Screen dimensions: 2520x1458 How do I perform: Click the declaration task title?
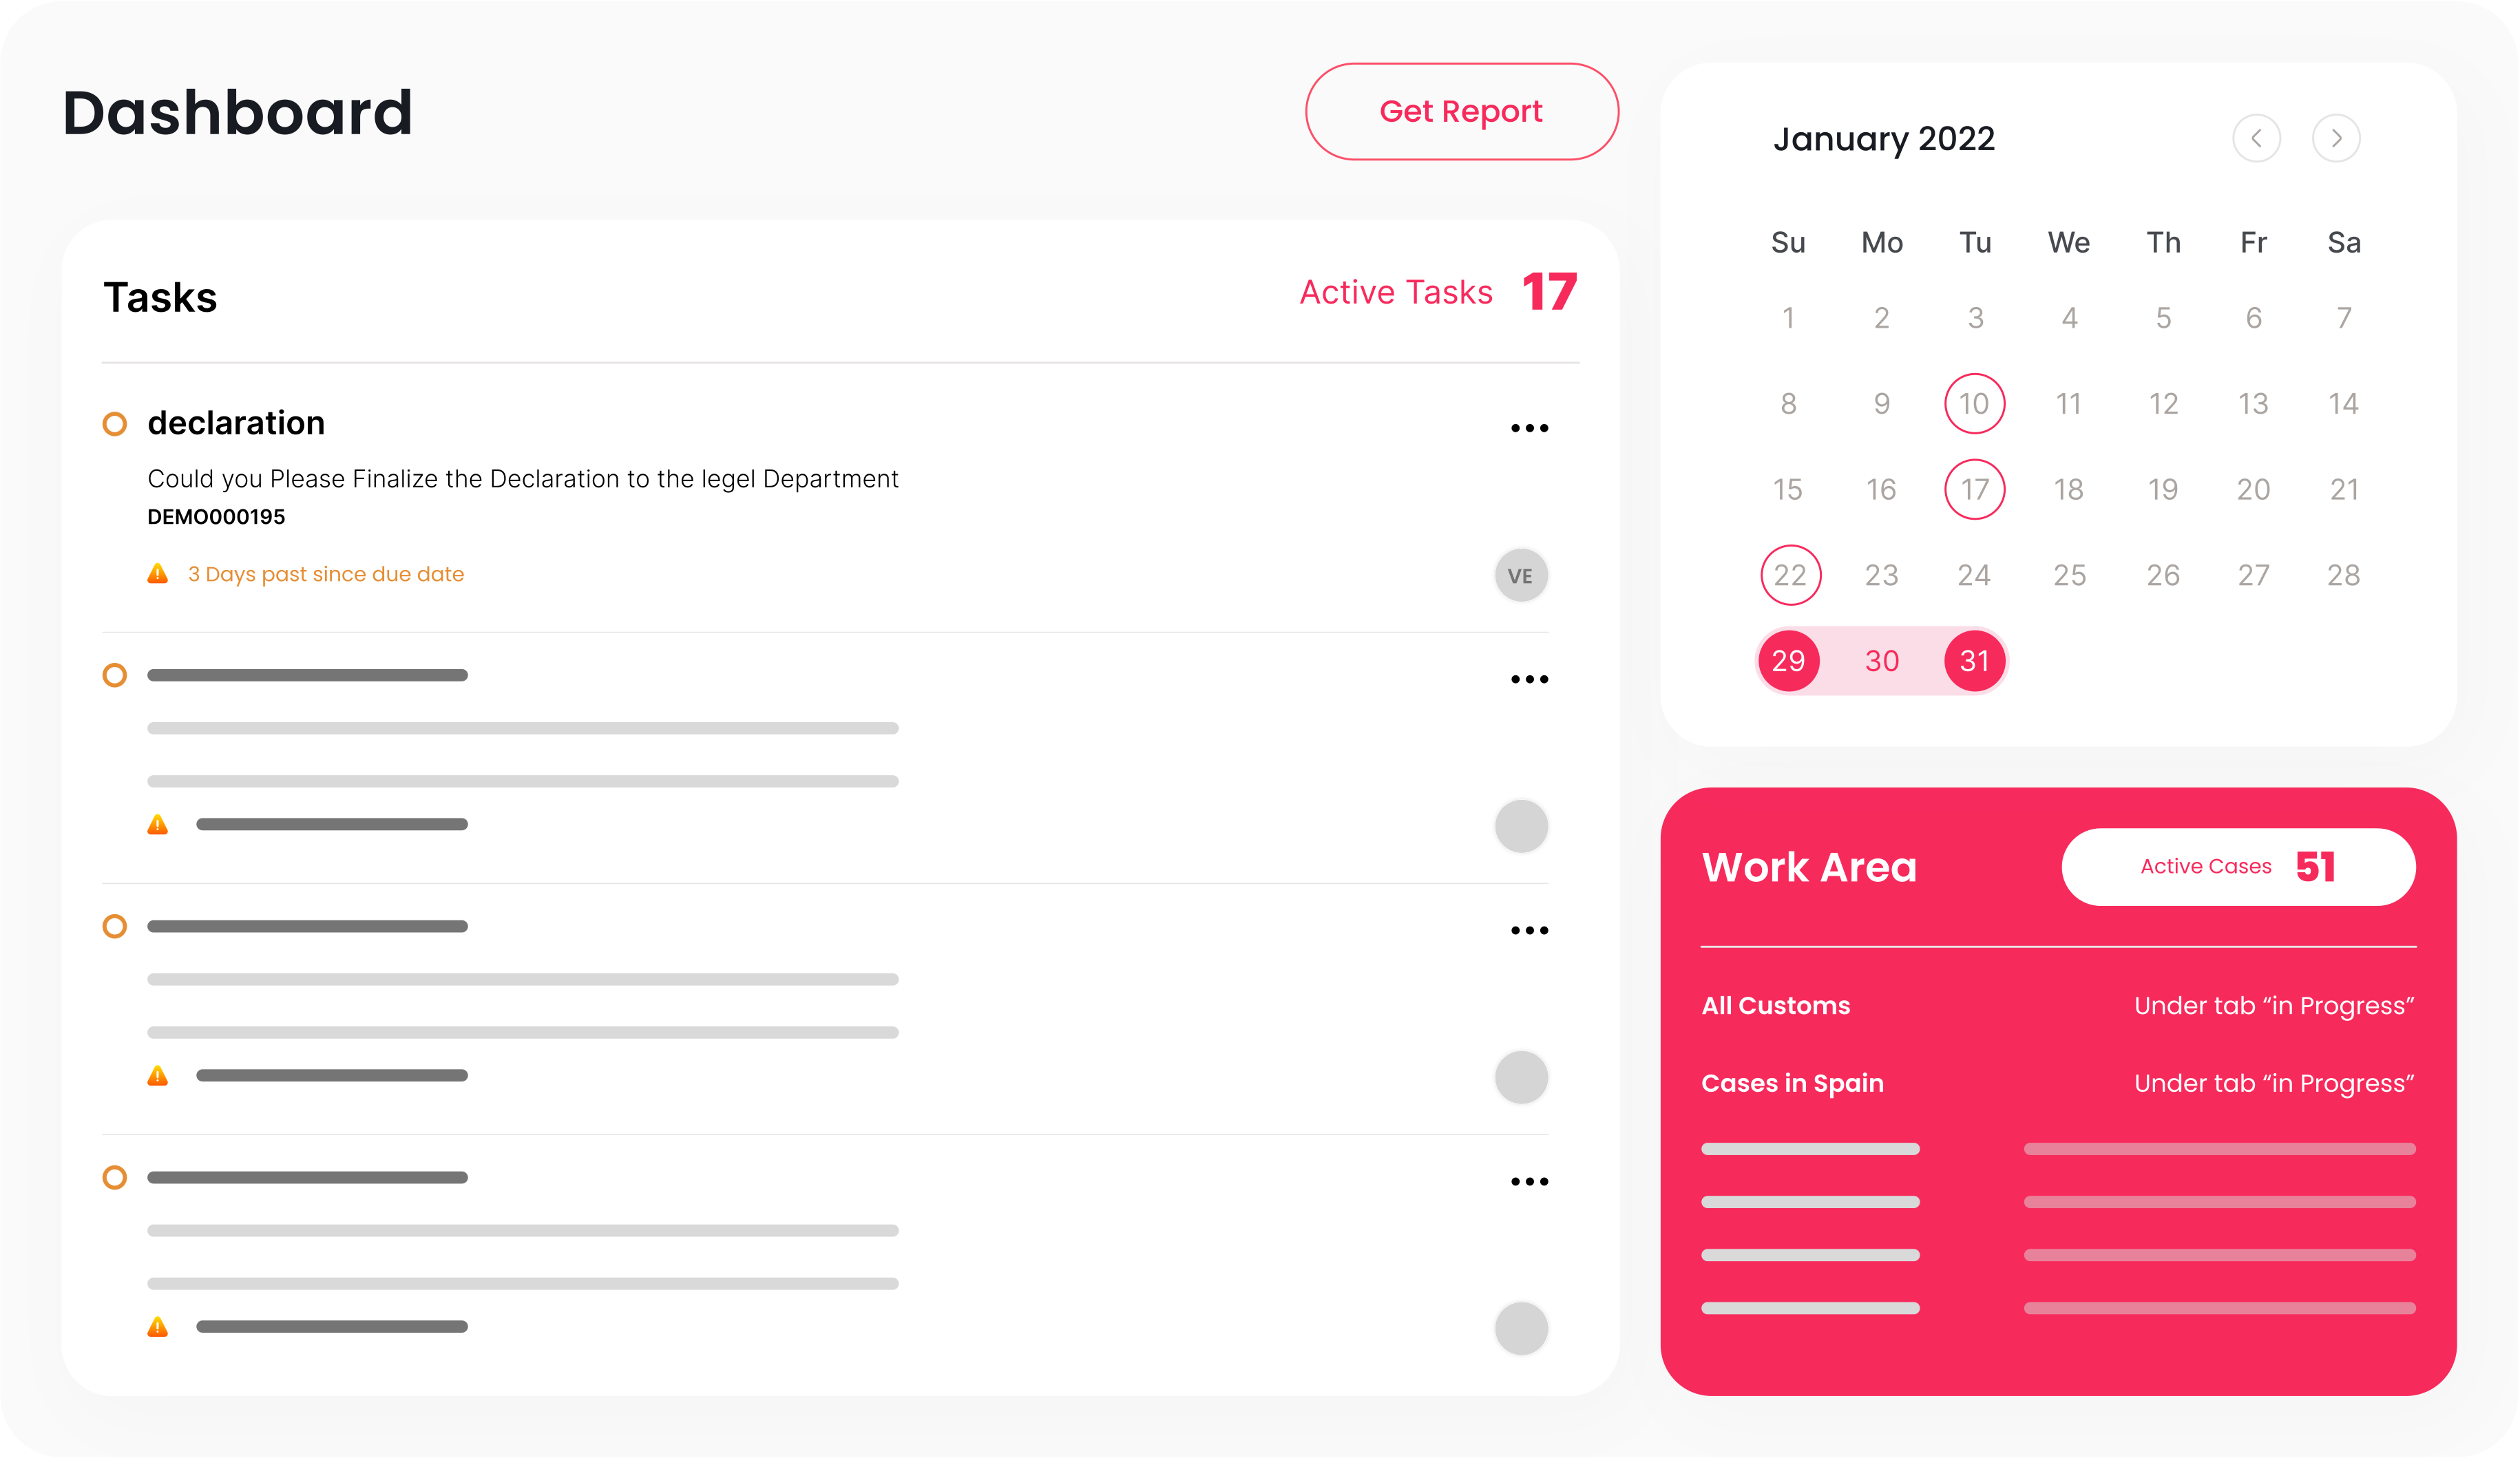pyautogui.click(x=236, y=423)
